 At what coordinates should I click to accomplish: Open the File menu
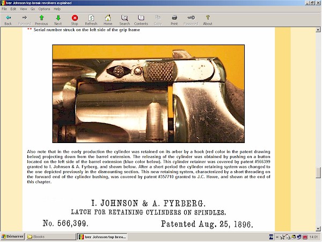click(4, 9)
